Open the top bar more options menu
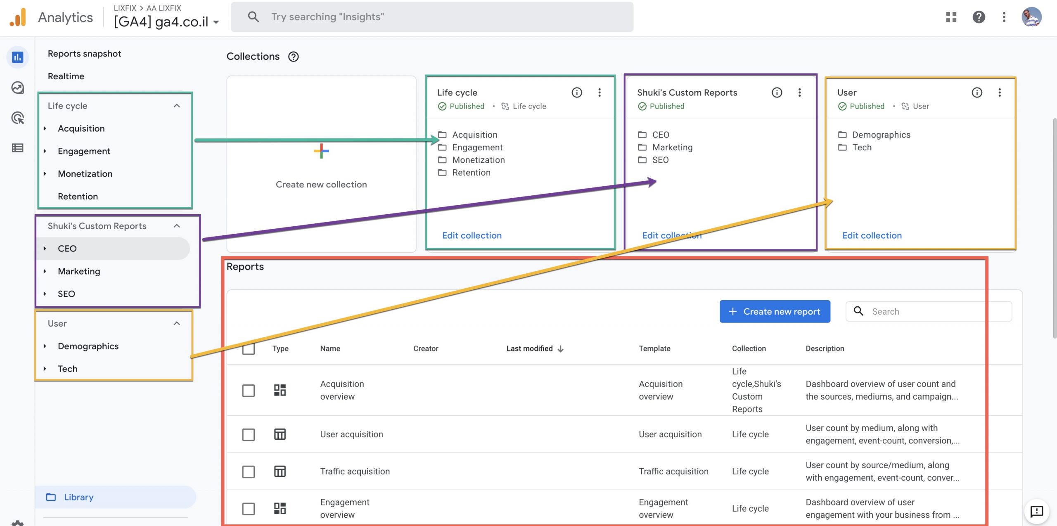1057x526 pixels. point(1004,17)
